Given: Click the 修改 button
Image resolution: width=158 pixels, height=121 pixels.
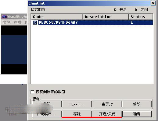Looking at the screenshot, I should (137, 104).
